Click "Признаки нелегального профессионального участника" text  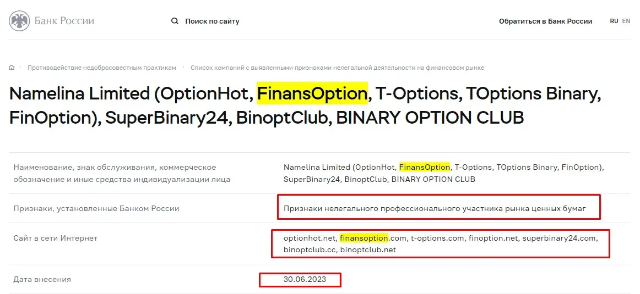click(x=435, y=209)
